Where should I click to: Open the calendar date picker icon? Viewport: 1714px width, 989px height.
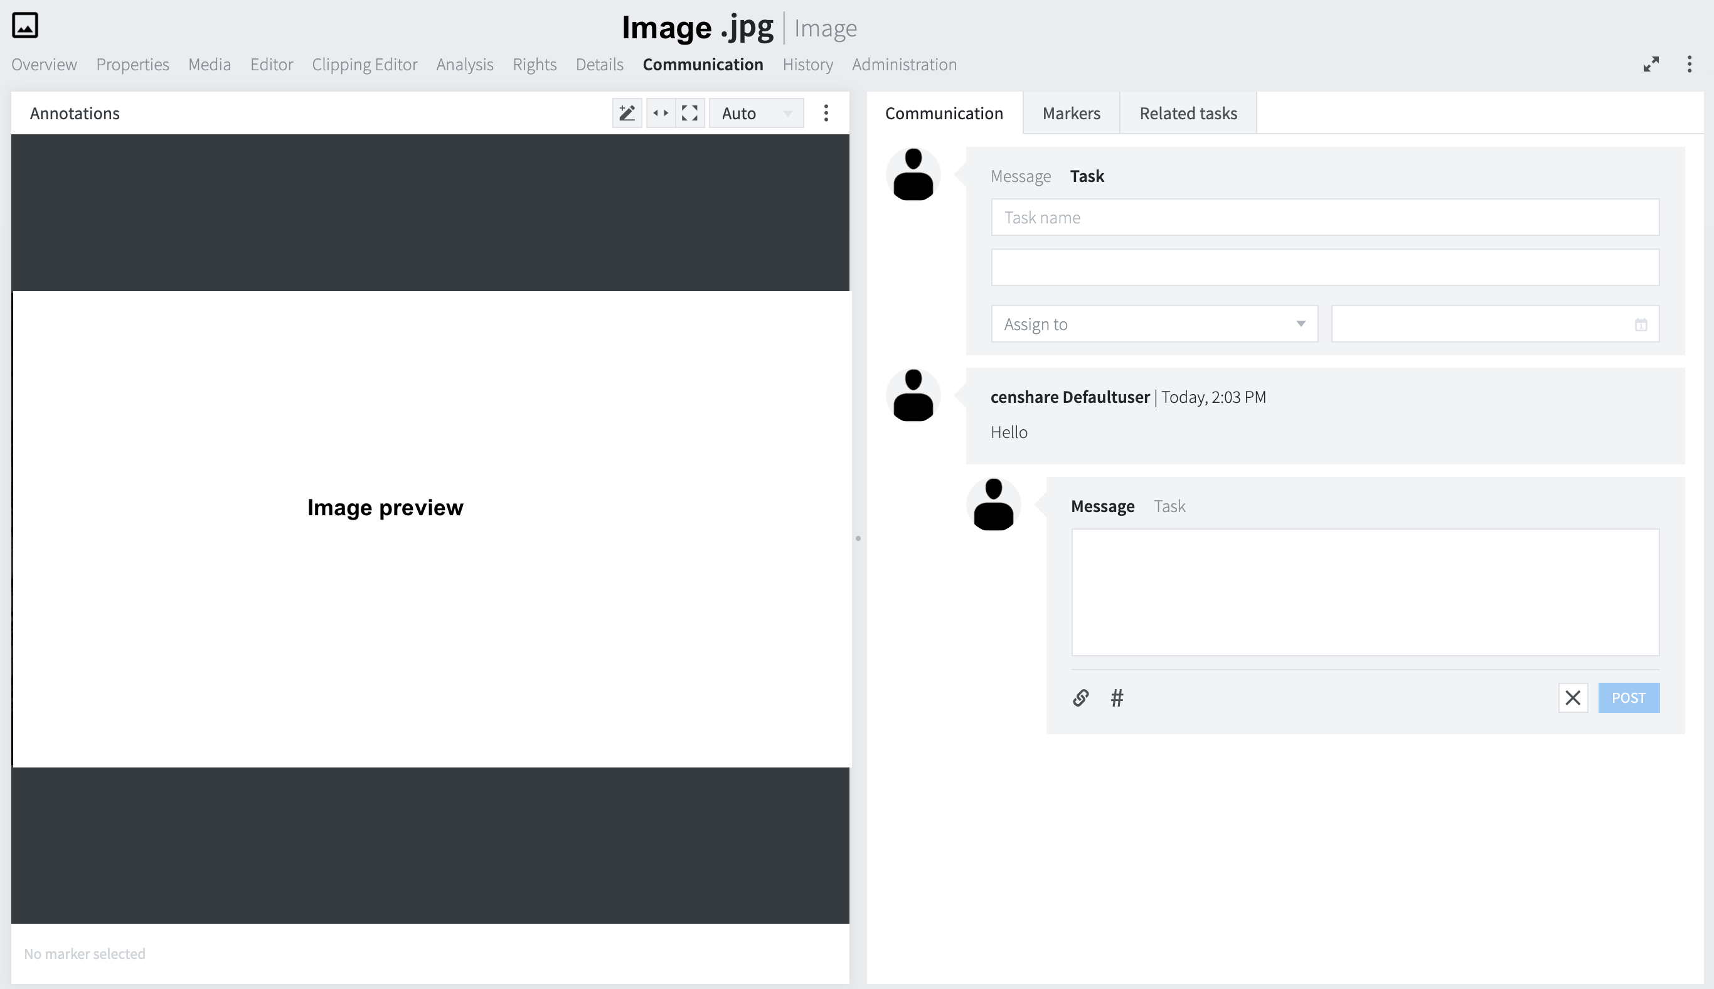[x=1641, y=324]
